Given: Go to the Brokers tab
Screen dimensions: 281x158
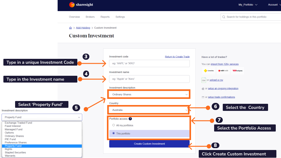Looking at the screenshot, I should (90, 17).
